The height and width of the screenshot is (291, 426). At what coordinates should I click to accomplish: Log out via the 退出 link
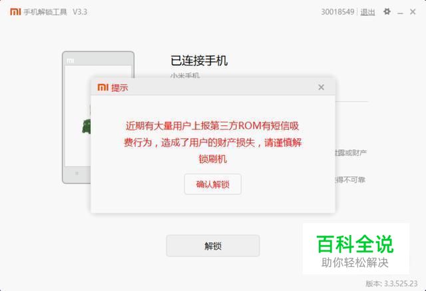click(x=367, y=12)
